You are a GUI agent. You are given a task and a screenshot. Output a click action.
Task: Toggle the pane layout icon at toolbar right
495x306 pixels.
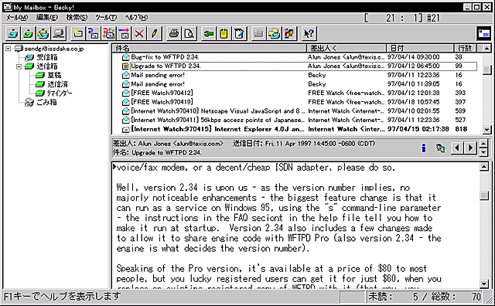pos(483,33)
